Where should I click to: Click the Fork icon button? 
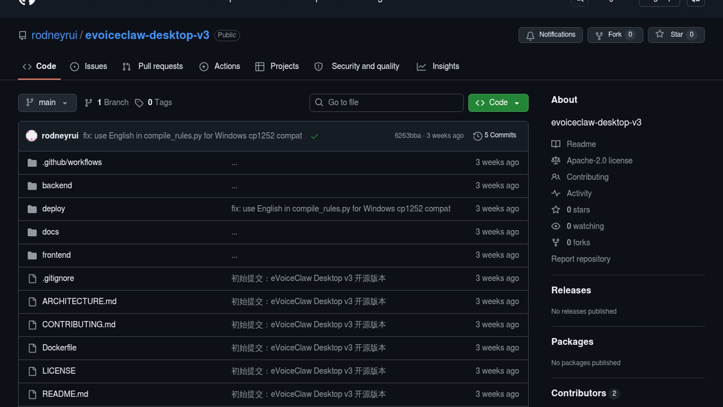click(599, 35)
